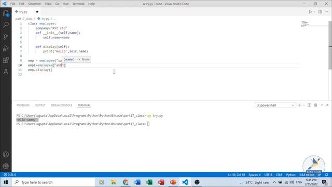Screen dimensions: 332x187
Task: Open the Manage gear icon
Action: coord(6,166)
